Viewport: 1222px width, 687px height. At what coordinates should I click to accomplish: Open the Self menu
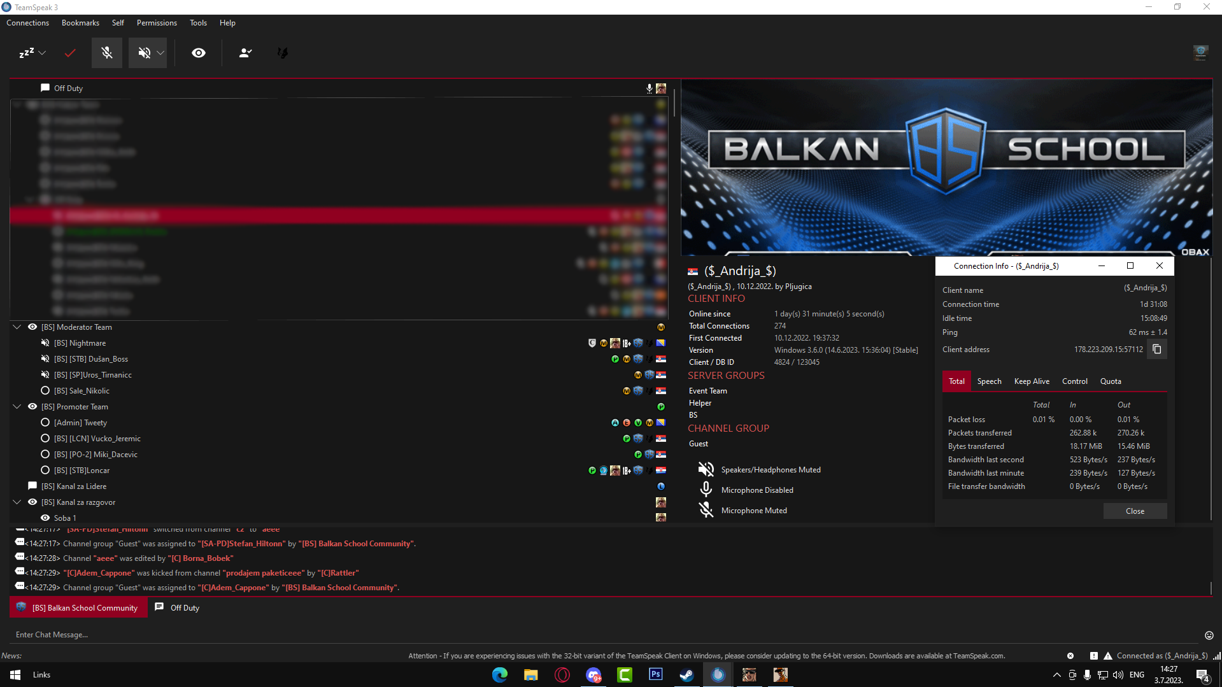tap(118, 23)
